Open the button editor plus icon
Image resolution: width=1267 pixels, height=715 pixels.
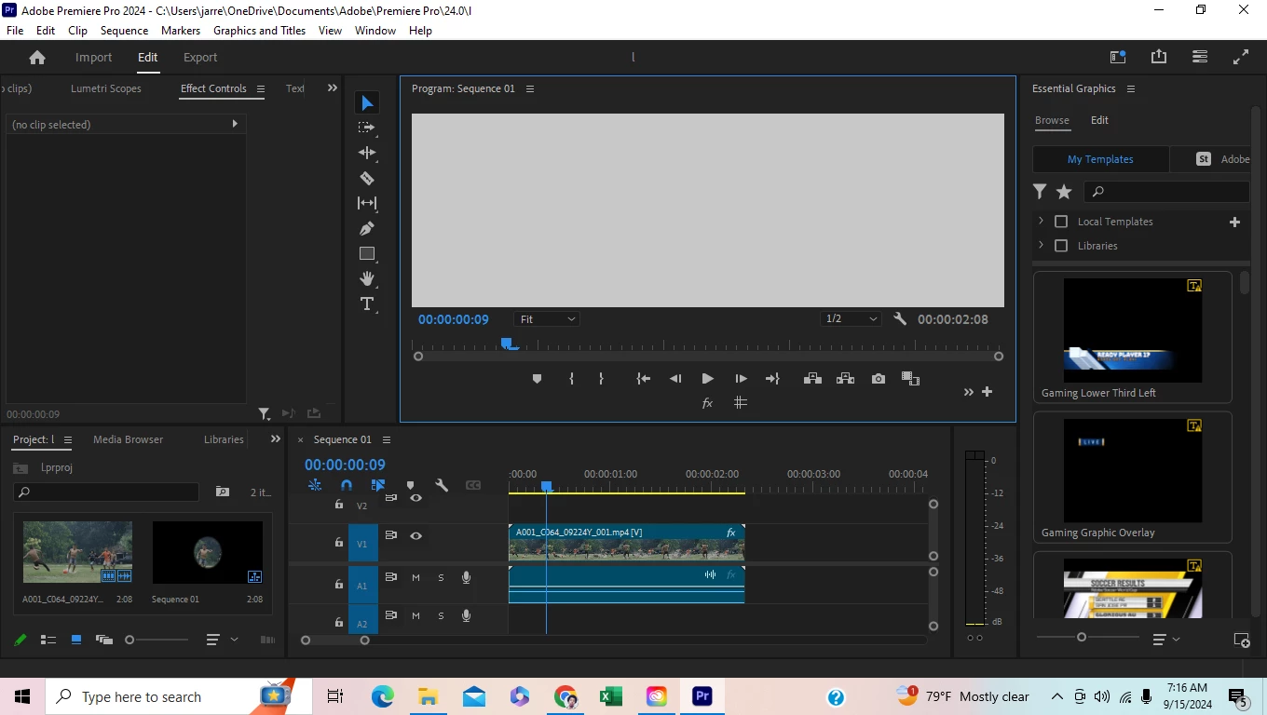[987, 392]
